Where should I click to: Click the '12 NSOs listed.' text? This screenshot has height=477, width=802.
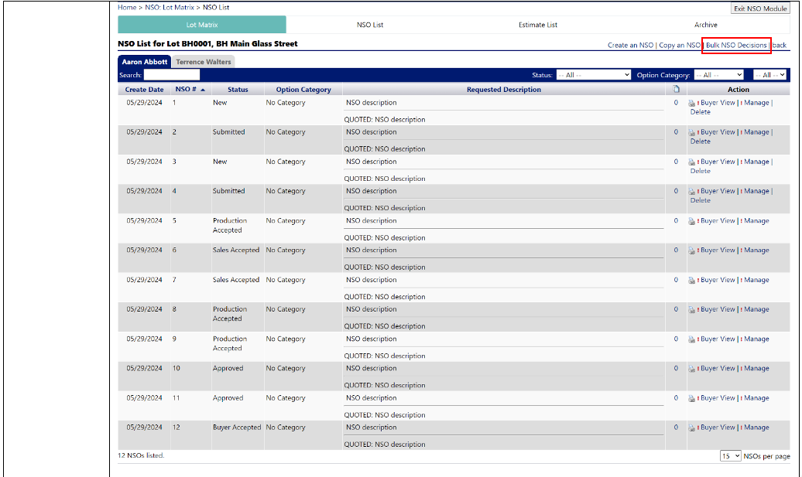pyautogui.click(x=141, y=455)
